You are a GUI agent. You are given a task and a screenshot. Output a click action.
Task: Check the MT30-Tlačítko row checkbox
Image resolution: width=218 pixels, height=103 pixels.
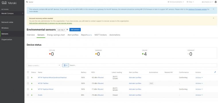tap(28, 83)
